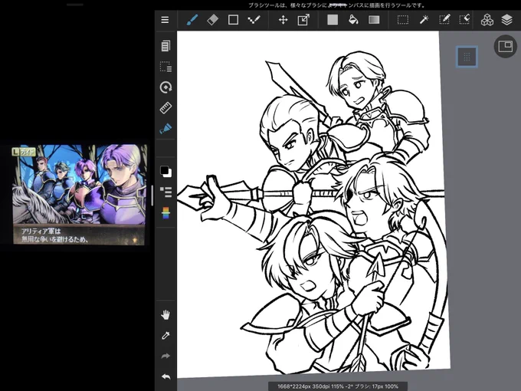Open the hamburger main menu
This screenshot has height=391, width=521.
coord(165,20)
